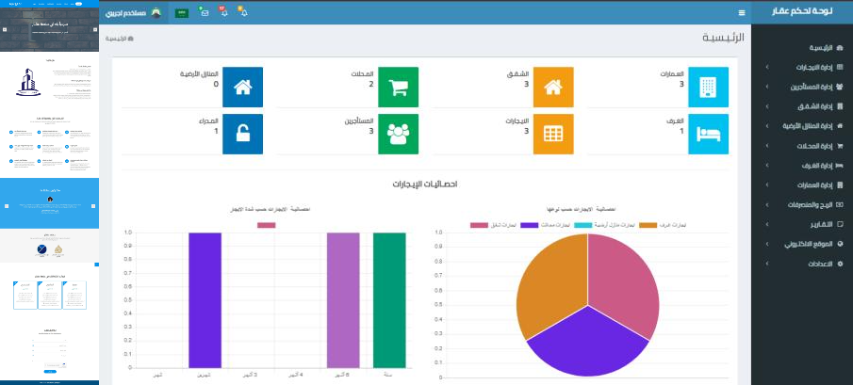Click the المنازل الأرضية house tile icon
Viewport: 853px width, 385px height.
point(242,87)
